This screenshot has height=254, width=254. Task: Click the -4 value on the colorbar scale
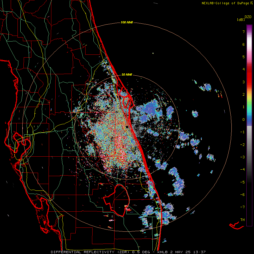point(242,170)
